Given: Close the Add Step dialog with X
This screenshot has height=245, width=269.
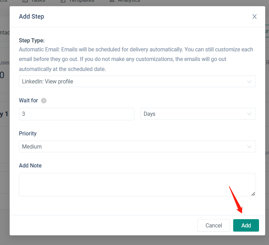Looking at the screenshot, I should 255,17.
